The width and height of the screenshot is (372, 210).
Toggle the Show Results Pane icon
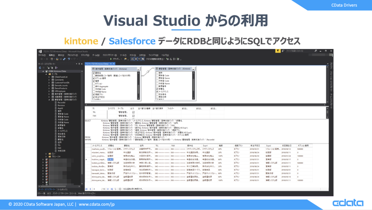(x=143, y=59)
